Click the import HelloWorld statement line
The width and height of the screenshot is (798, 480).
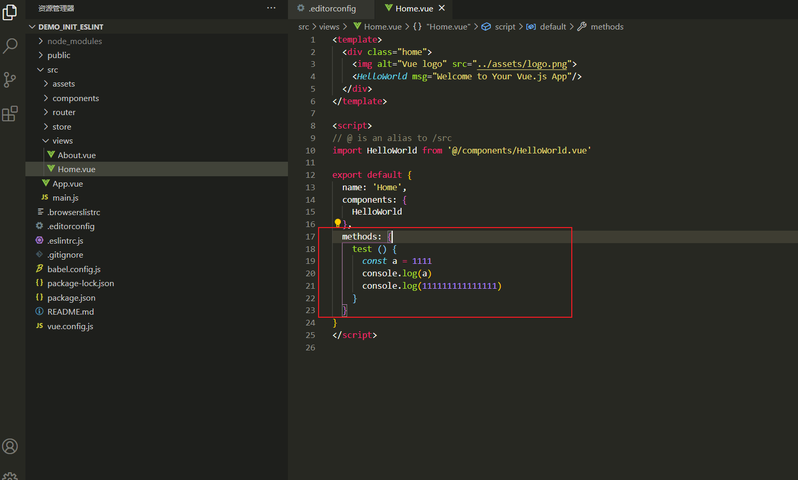point(462,150)
